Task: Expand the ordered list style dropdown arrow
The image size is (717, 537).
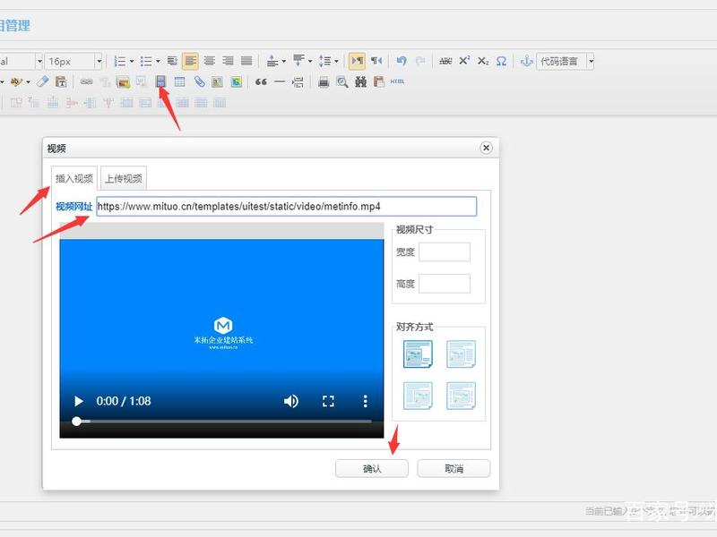Action: [132, 61]
